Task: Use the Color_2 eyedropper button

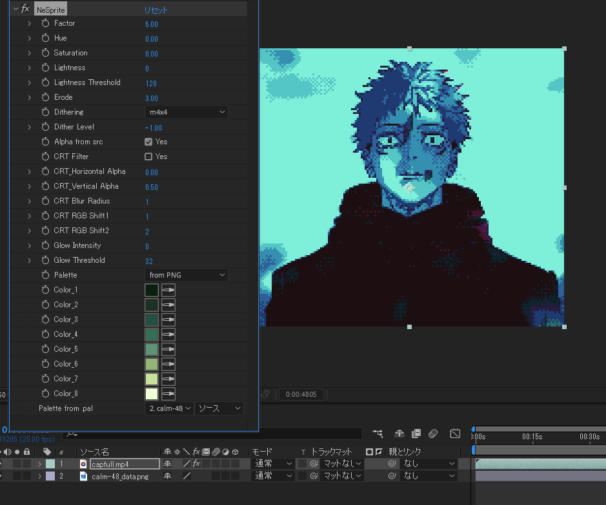Action: tap(168, 305)
